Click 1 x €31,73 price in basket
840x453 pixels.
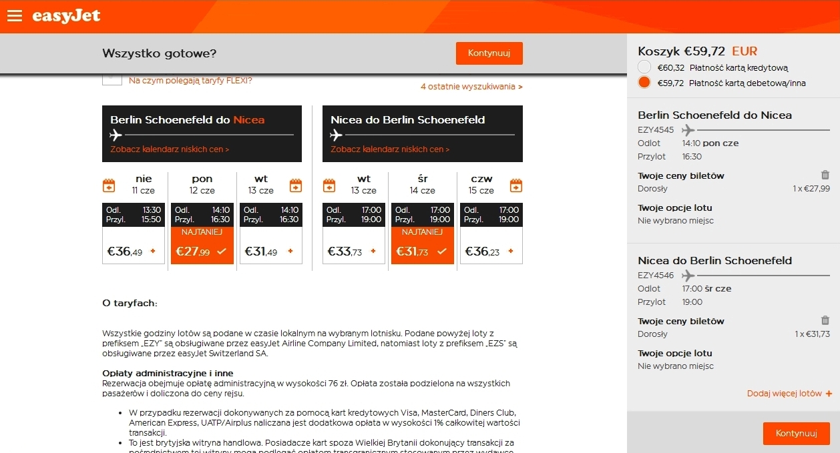coord(812,334)
